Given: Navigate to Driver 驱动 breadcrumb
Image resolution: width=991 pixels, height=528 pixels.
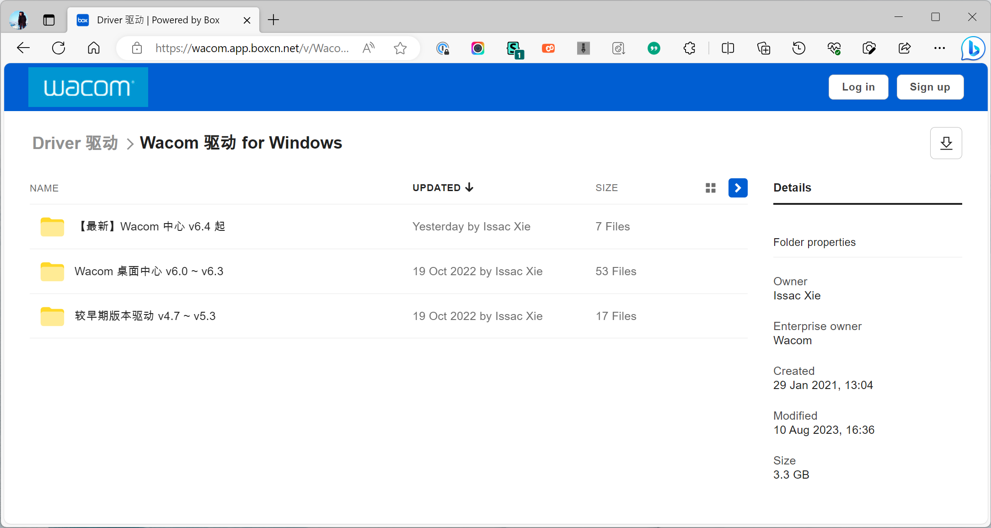Looking at the screenshot, I should (x=75, y=143).
